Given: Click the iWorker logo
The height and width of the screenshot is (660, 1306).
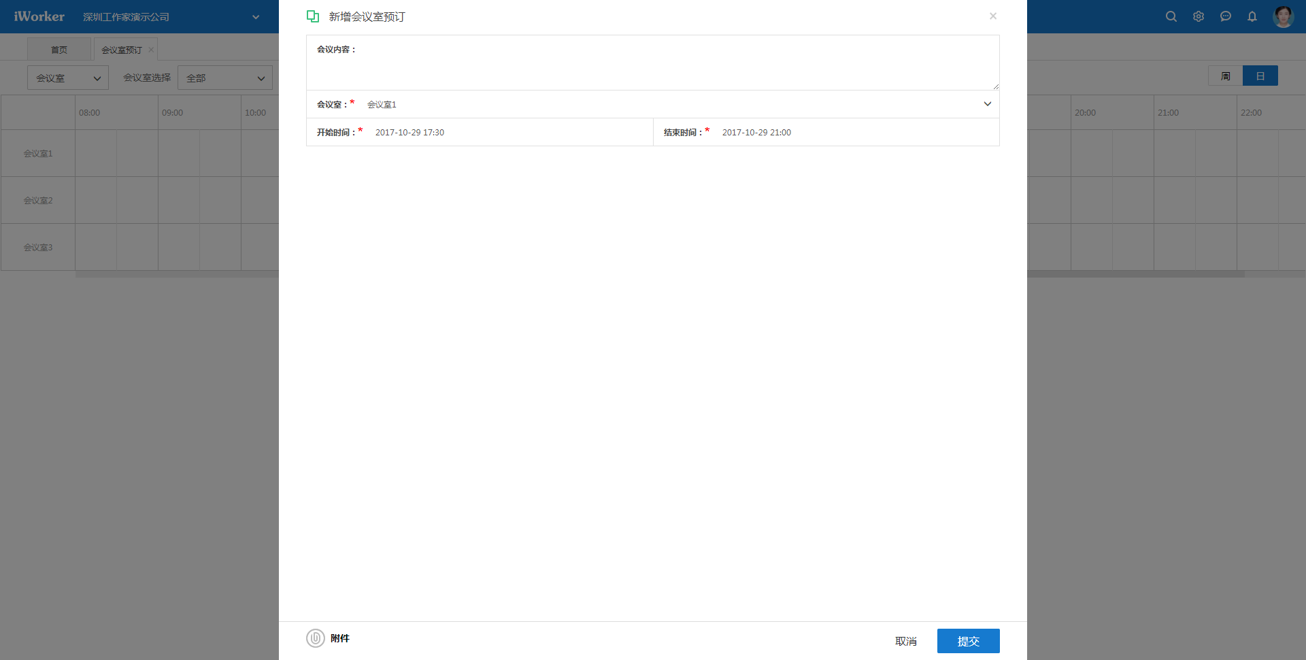Looking at the screenshot, I should (39, 16).
